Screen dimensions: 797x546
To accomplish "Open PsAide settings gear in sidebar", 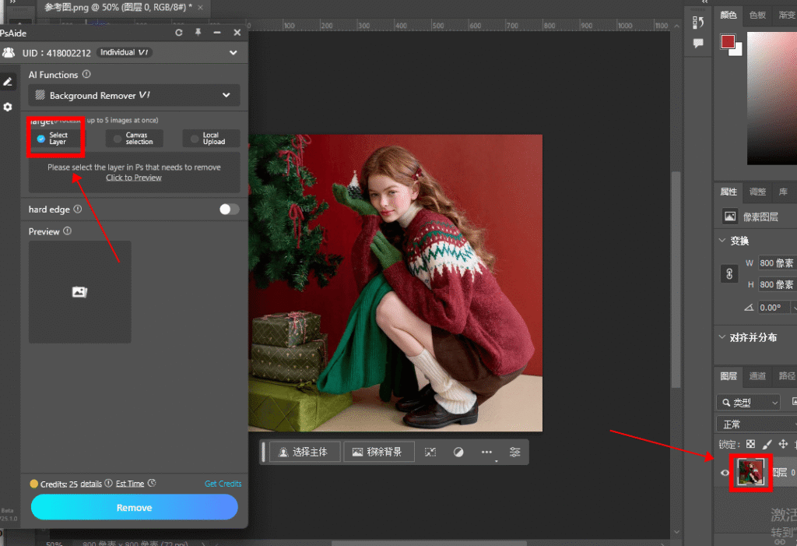I will pos(8,107).
